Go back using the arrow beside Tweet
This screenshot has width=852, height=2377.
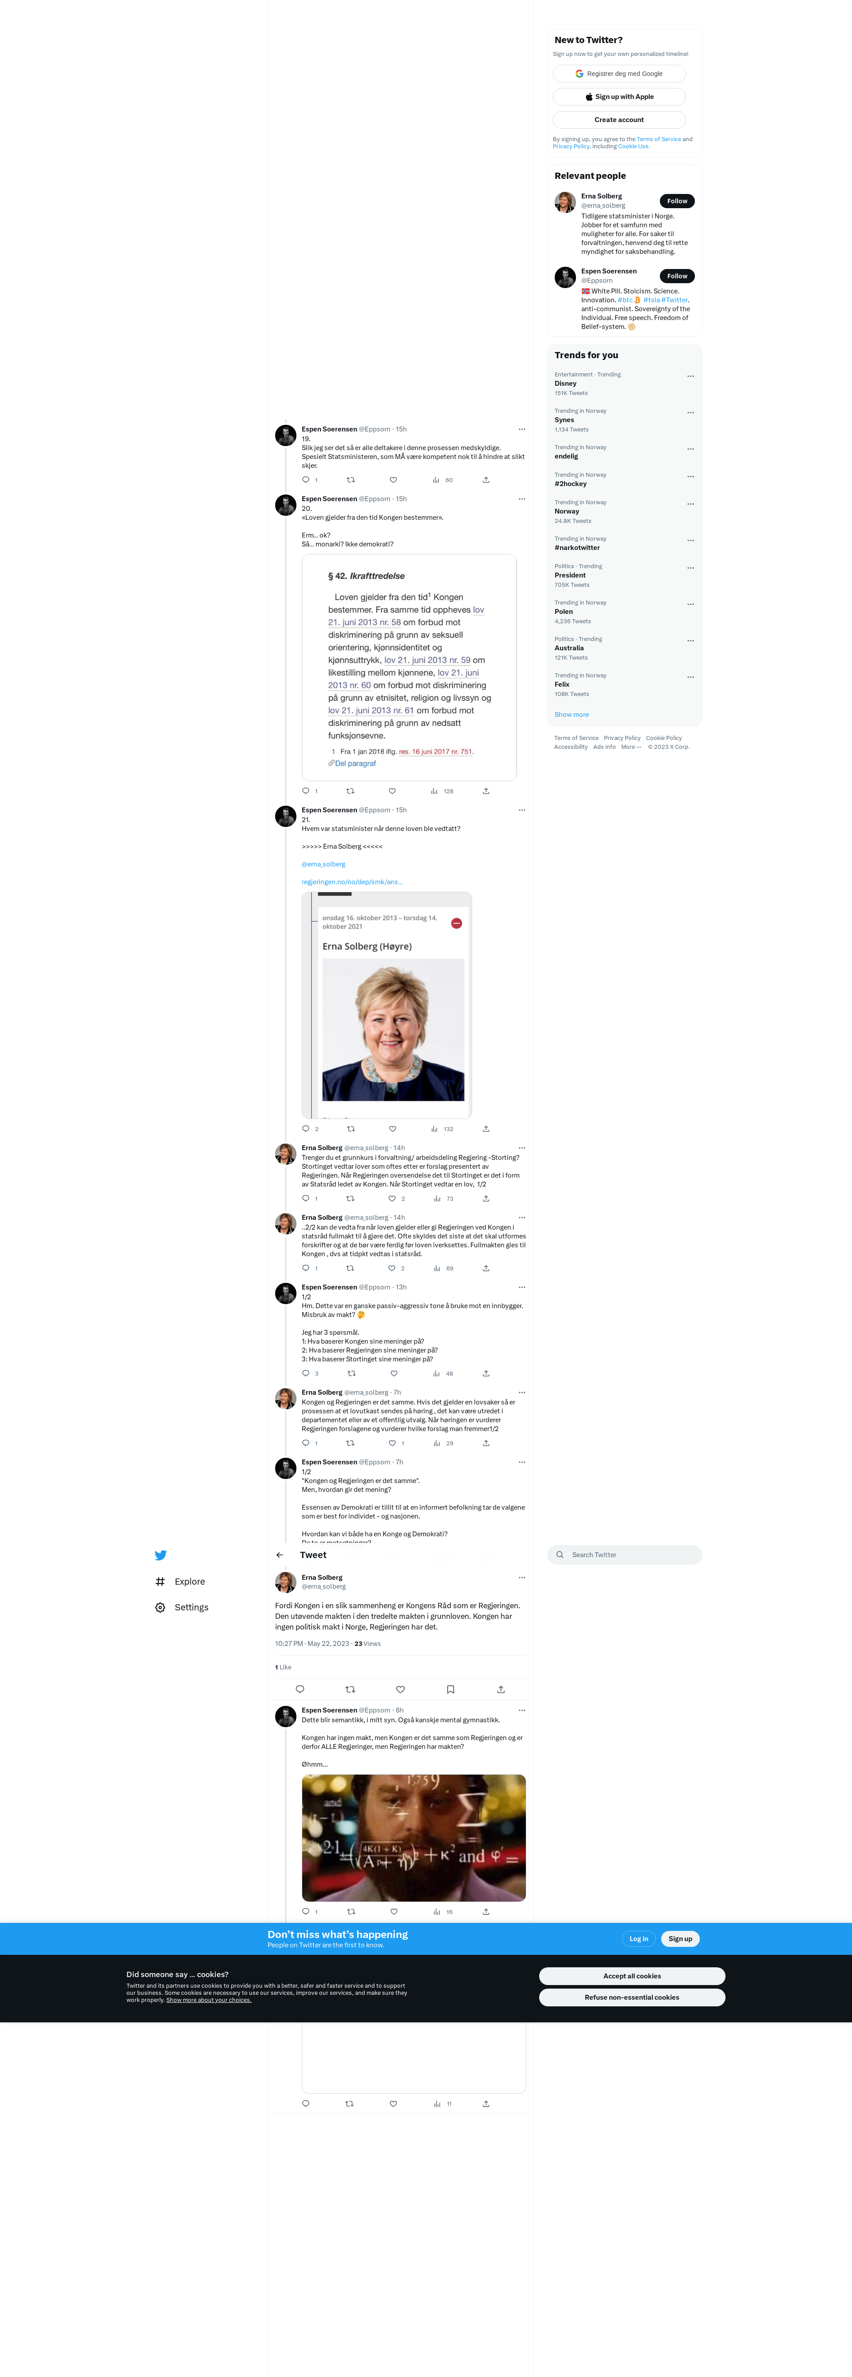280,1555
